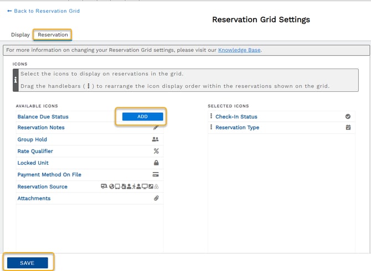Click the Group Hold people icon

pos(156,139)
